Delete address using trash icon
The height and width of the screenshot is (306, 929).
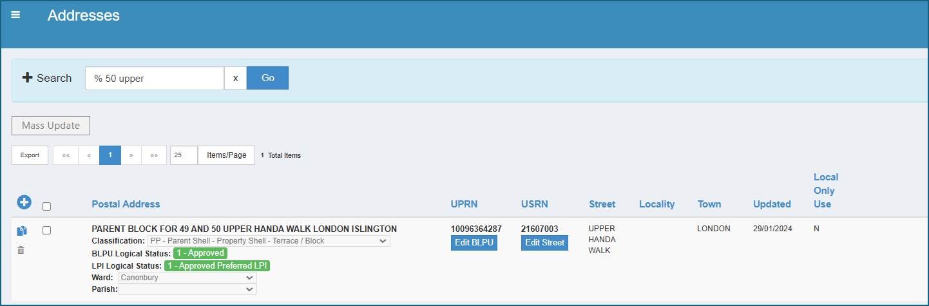(21, 250)
